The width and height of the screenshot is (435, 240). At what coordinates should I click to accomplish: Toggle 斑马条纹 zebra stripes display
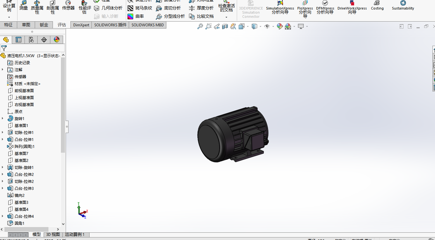(x=140, y=8)
